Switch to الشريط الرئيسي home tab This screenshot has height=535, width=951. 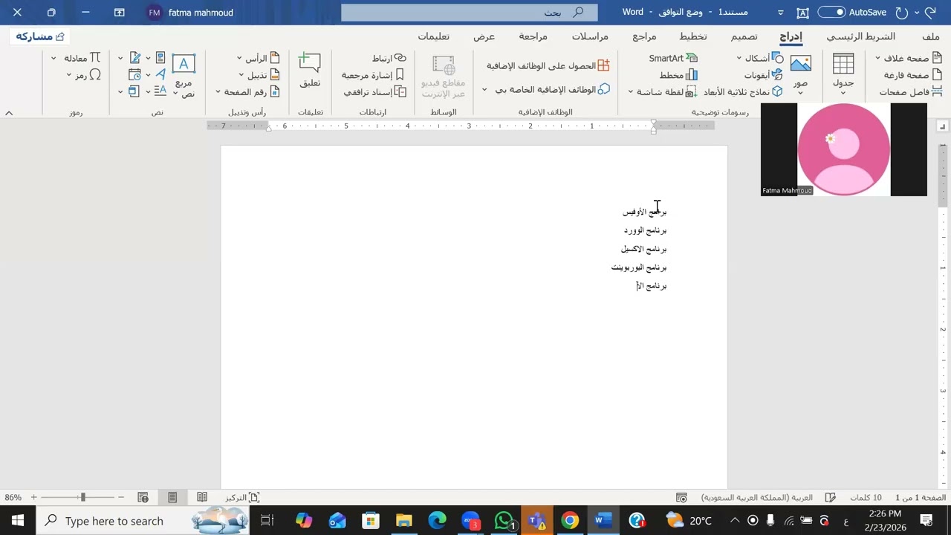click(861, 36)
